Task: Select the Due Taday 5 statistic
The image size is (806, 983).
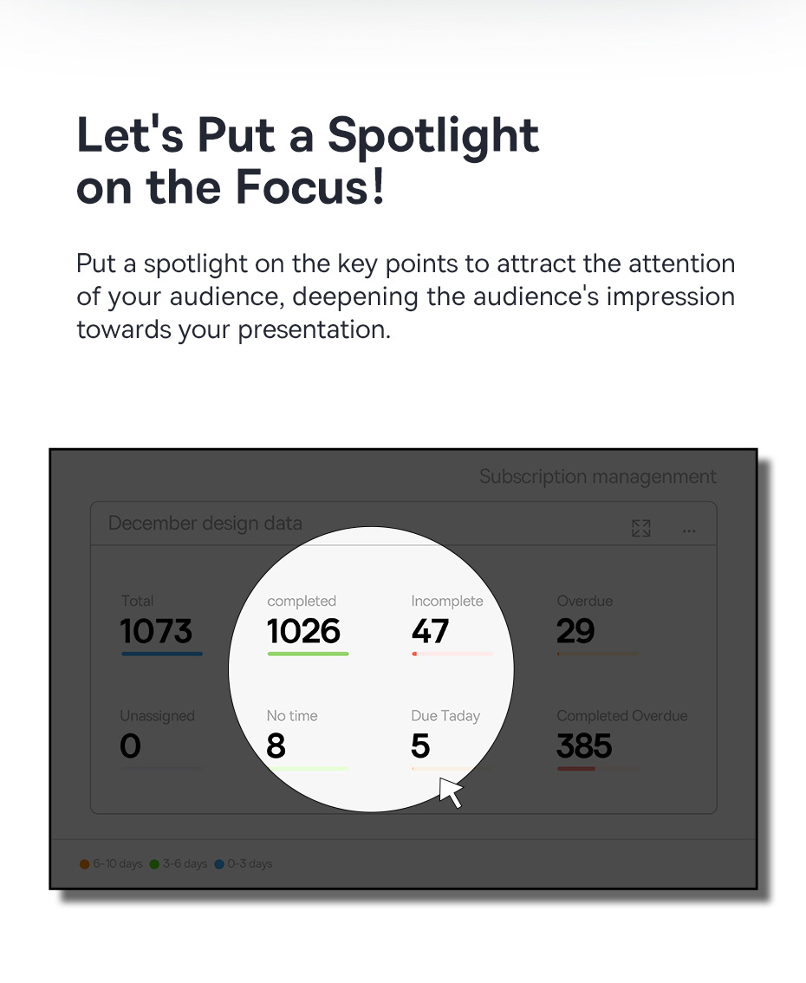Action: (x=421, y=745)
